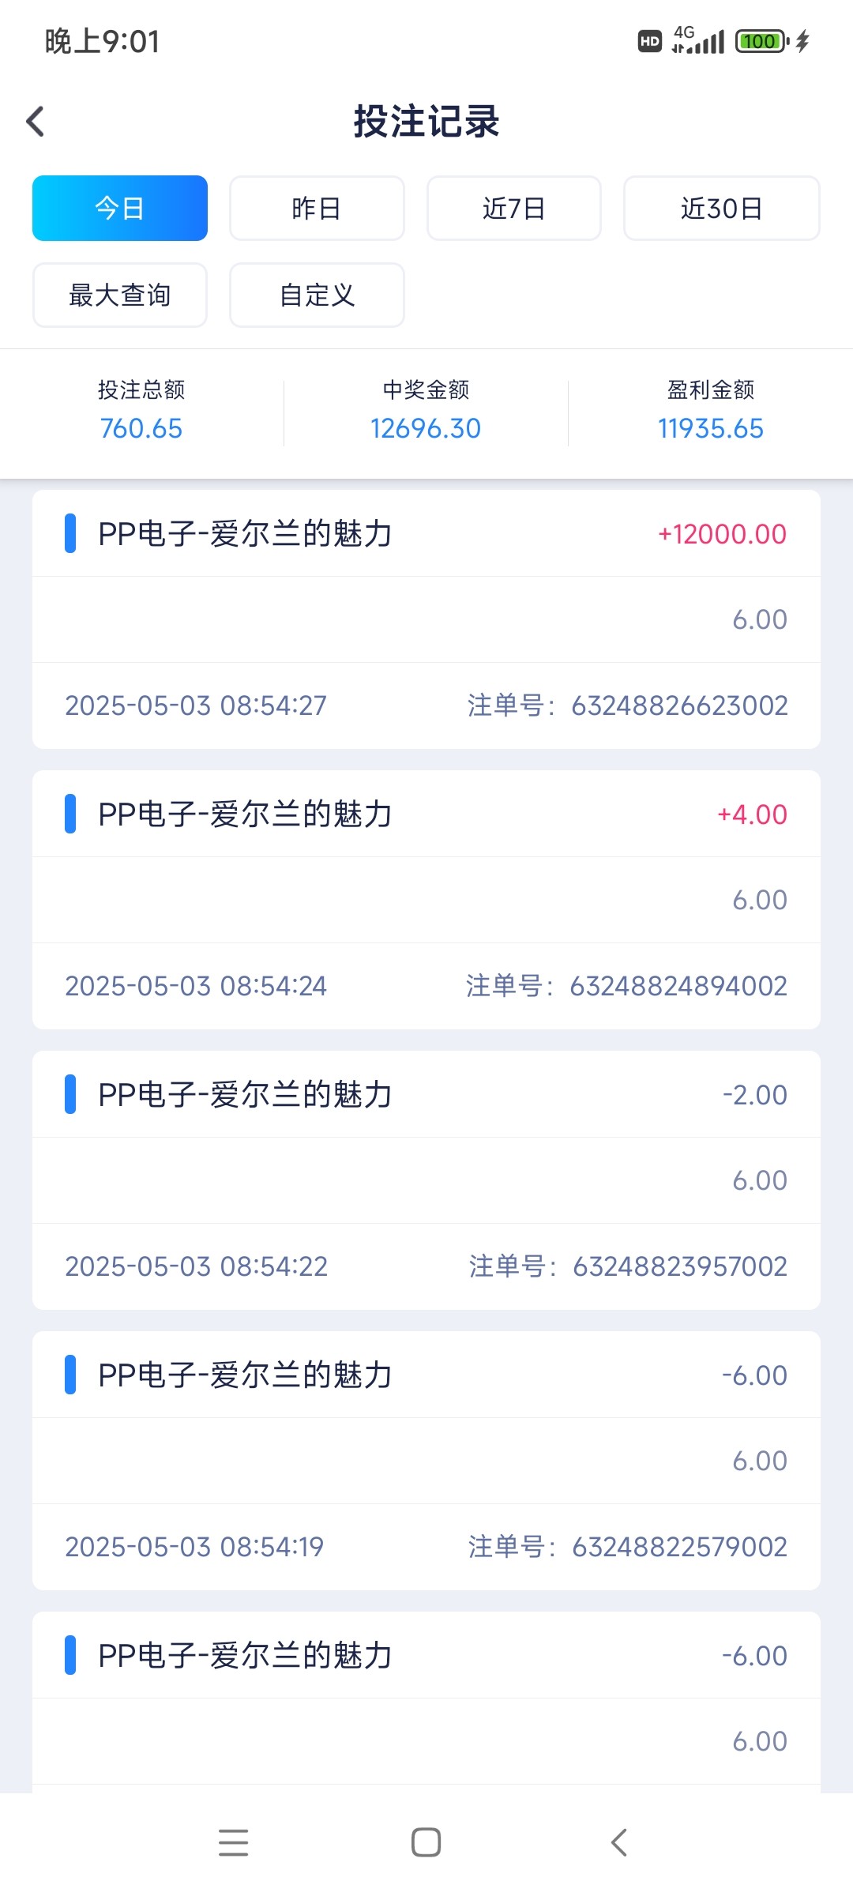Tap bet slip number 63248826623002
The image size is (853, 1896).
[x=679, y=705]
